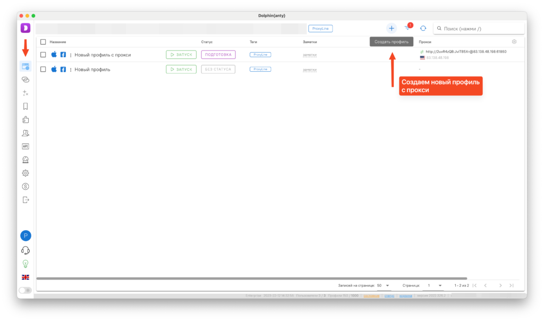Open the API section in sidebar
This screenshot has height=321, width=544.
coord(25,146)
